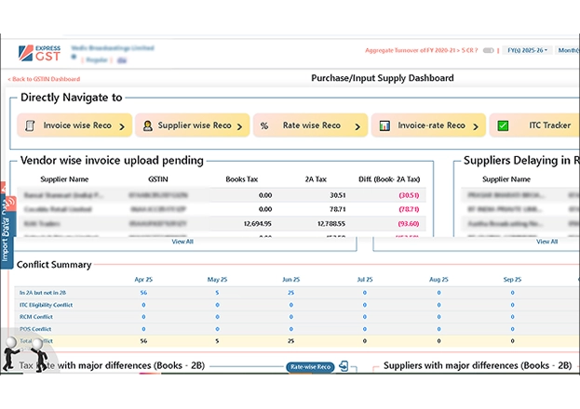Click the Express GST logo
Image resolution: width=580 pixels, height=409 pixels.
pos(44,55)
